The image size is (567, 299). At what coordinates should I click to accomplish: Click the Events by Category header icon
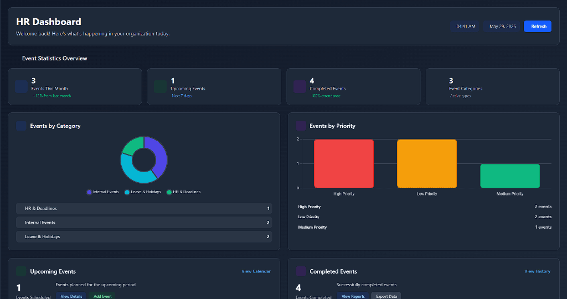21,126
